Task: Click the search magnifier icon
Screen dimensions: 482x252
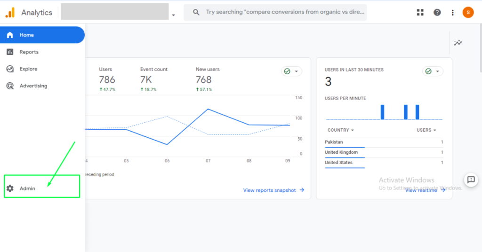Action: (x=196, y=12)
